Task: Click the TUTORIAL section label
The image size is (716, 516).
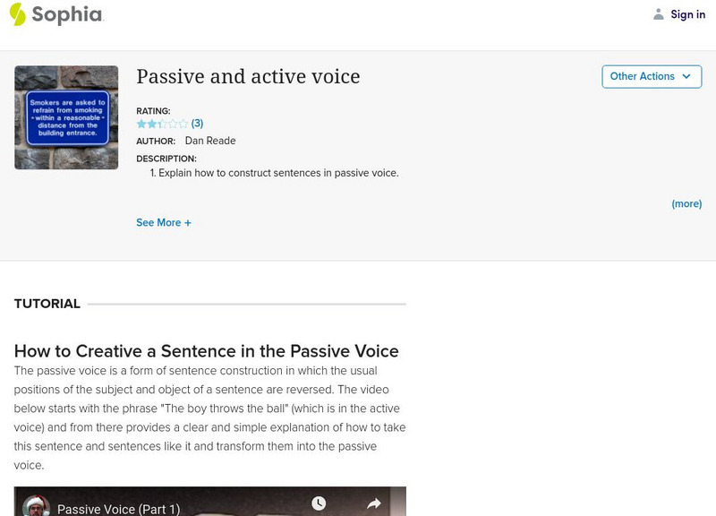Action: (x=47, y=304)
